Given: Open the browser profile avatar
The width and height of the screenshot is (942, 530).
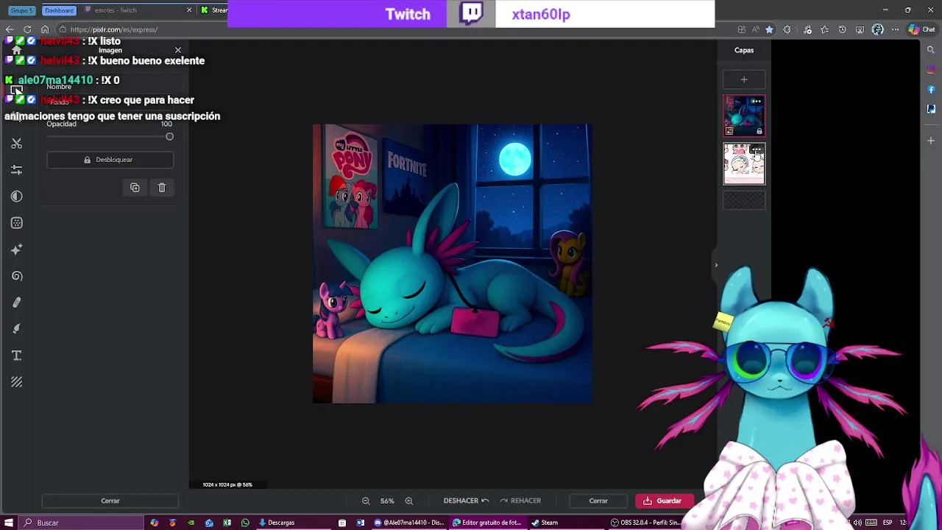Looking at the screenshot, I should point(877,29).
